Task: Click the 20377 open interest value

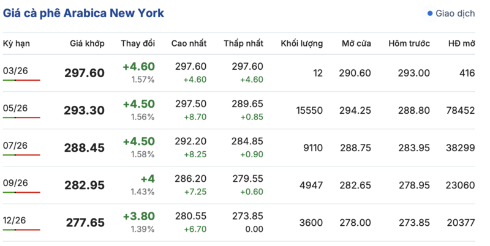Action: (462, 222)
